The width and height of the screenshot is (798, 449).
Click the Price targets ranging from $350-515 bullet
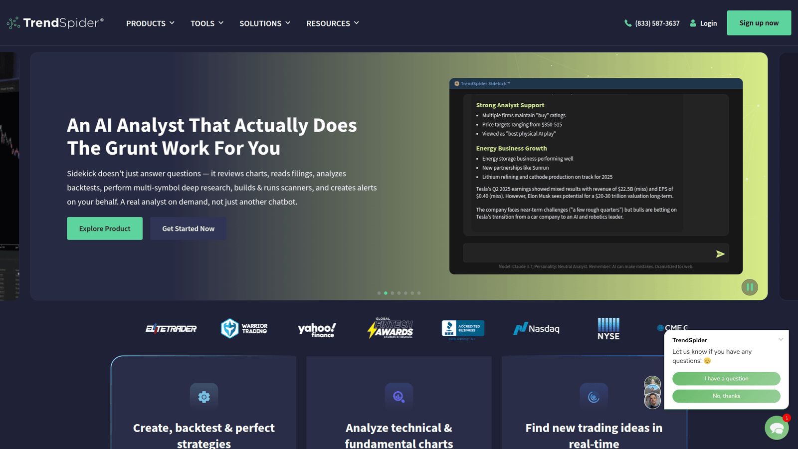coord(522,125)
